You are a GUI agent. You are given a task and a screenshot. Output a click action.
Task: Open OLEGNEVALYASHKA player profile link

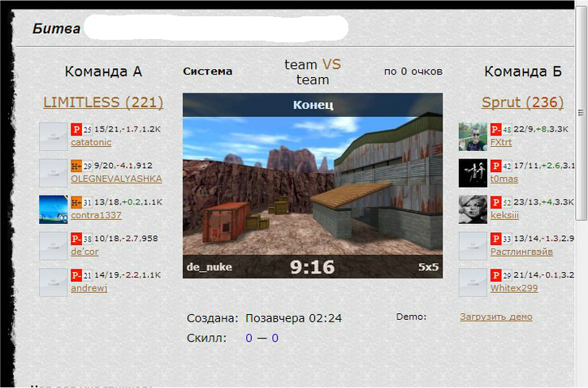coord(116,179)
